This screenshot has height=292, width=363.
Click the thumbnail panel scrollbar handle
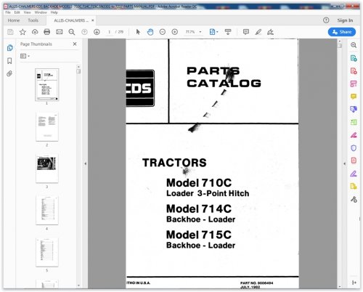(x=78, y=71)
